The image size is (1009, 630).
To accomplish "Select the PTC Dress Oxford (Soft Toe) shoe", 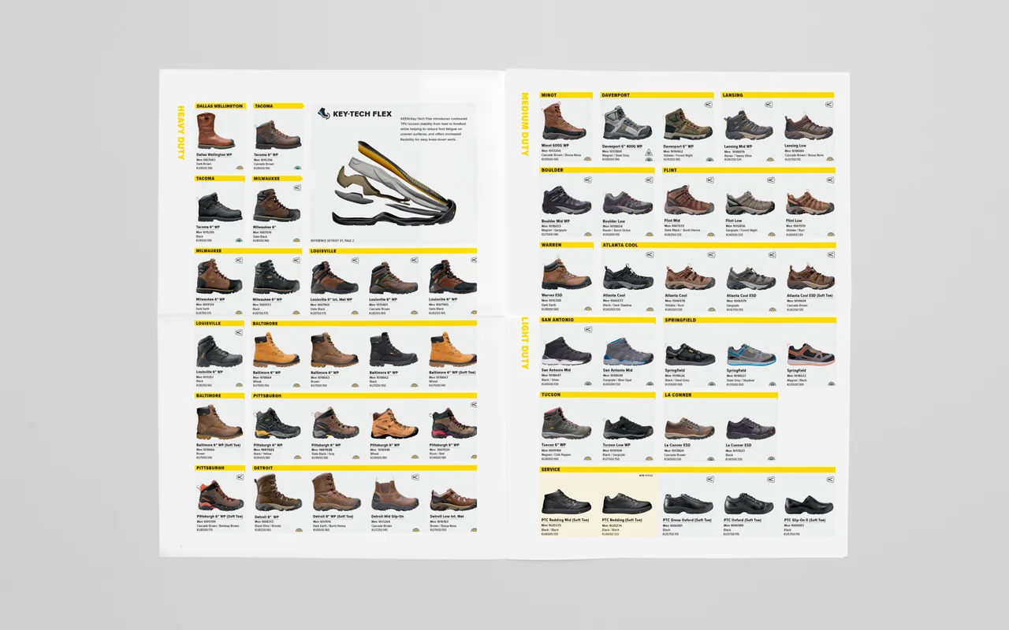I will click(688, 504).
